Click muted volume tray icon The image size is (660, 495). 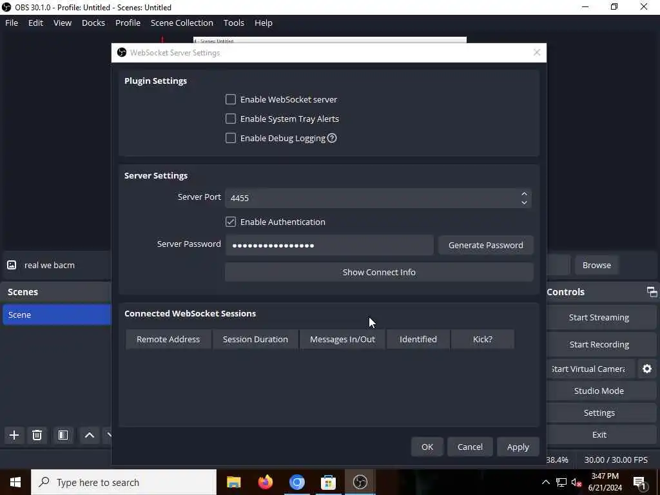576,482
